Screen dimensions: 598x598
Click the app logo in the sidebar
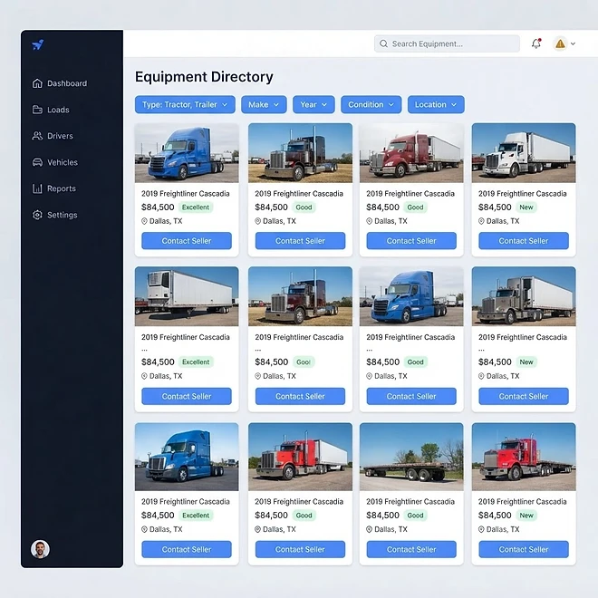pyautogui.click(x=38, y=44)
